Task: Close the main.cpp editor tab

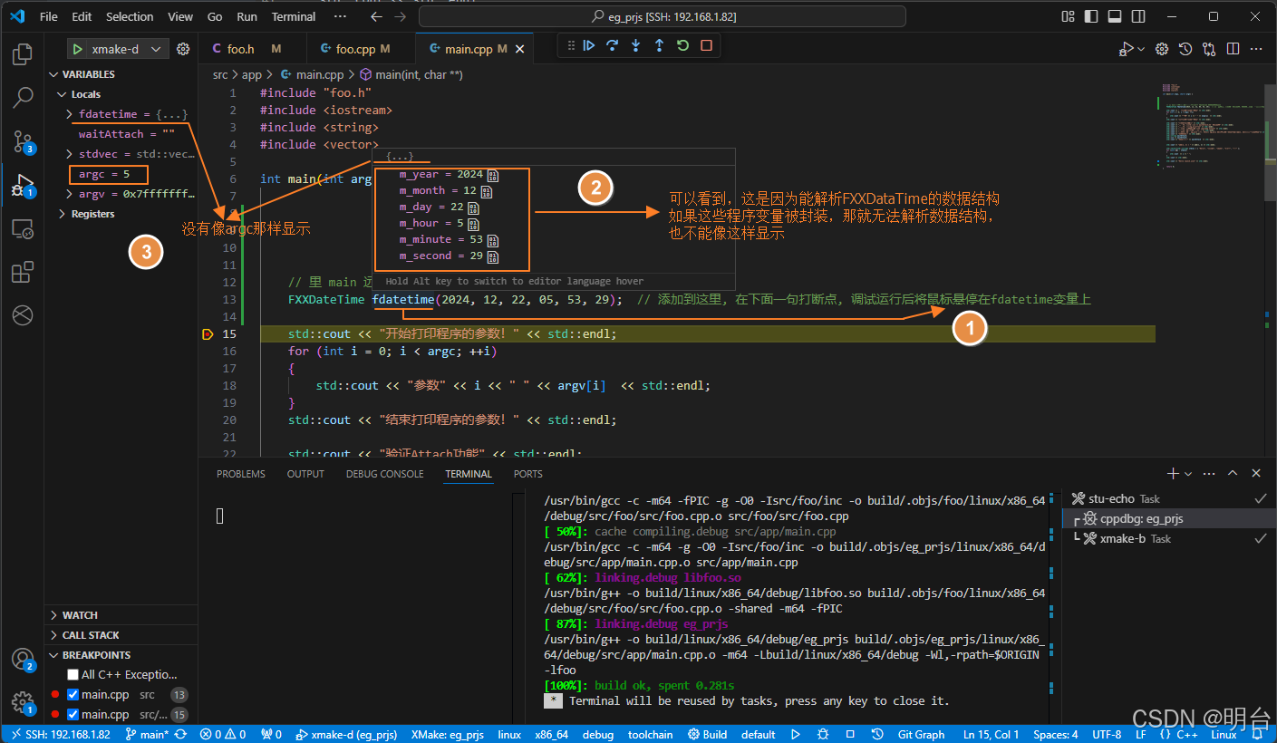Action: tap(520, 49)
